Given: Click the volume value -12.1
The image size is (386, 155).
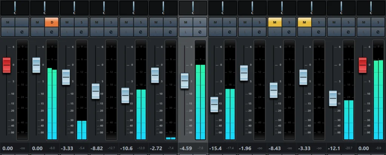Looking at the screenshot, I should coord(334,148).
